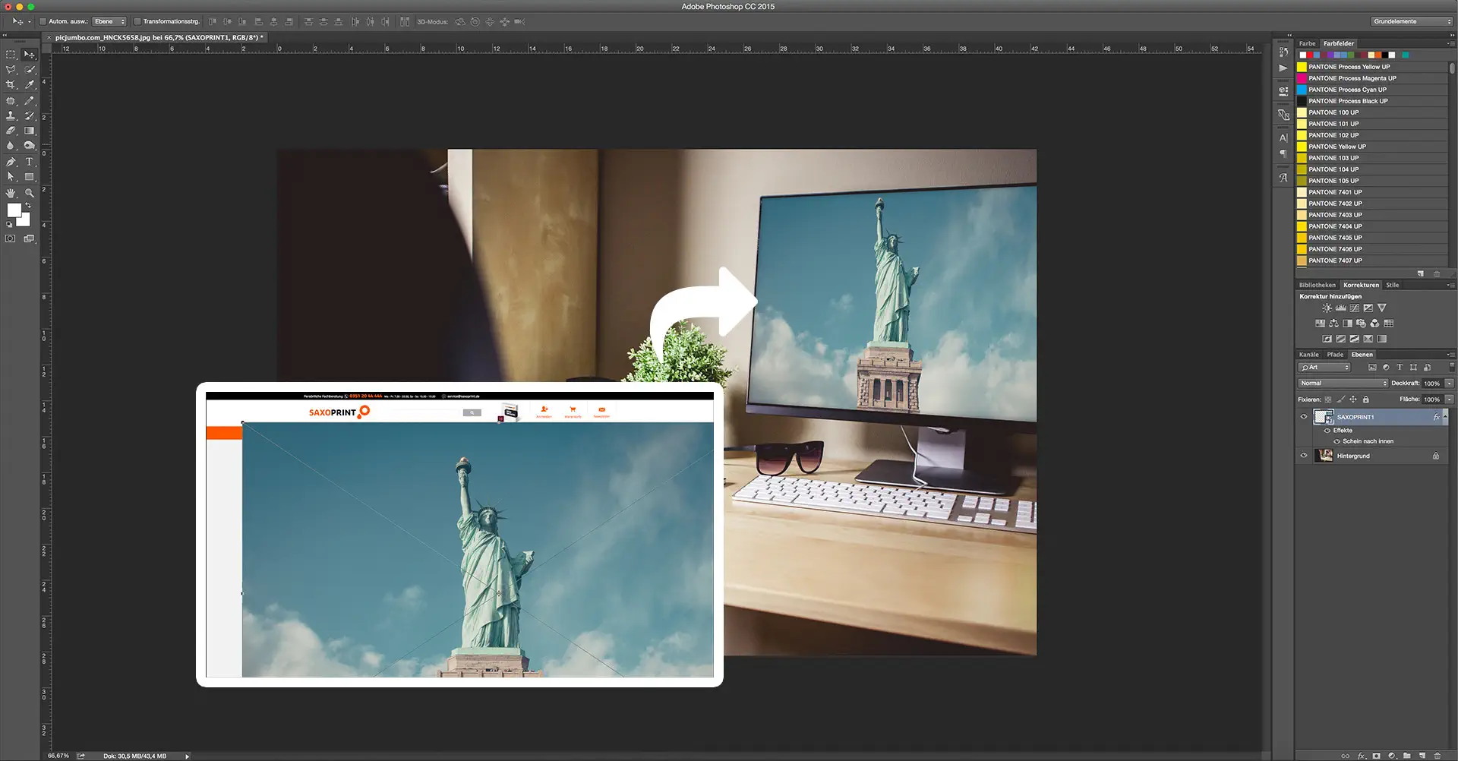The height and width of the screenshot is (761, 1458).
Task: Toggle visibility of Schein nach innen effect
Action: [x=1339, y=441]
